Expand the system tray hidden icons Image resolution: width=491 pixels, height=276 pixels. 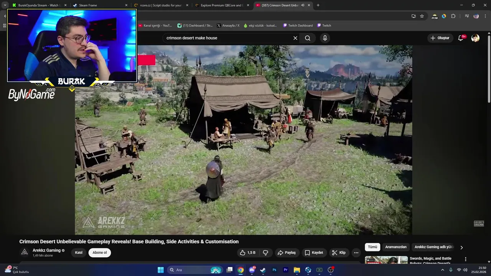[442, 270]
